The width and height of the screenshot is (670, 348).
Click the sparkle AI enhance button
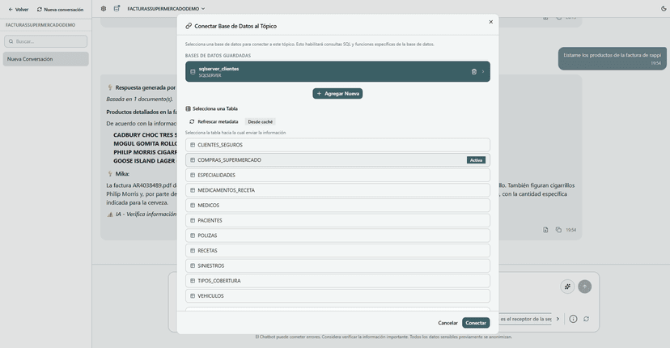coord(568,286)
